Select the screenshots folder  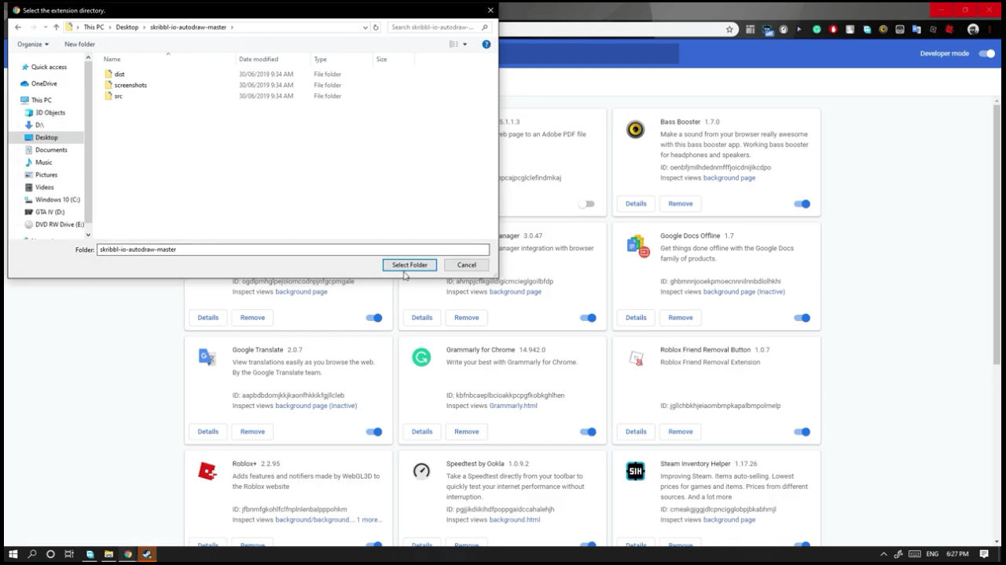(130, 85)
